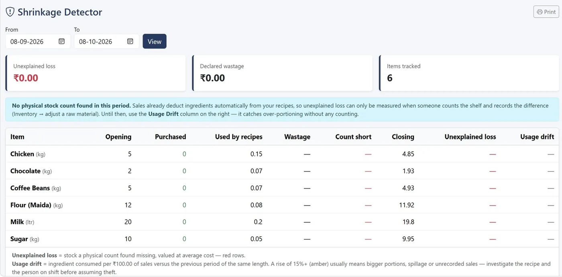Open the From date calendar picker icon

tap(62, 41)
